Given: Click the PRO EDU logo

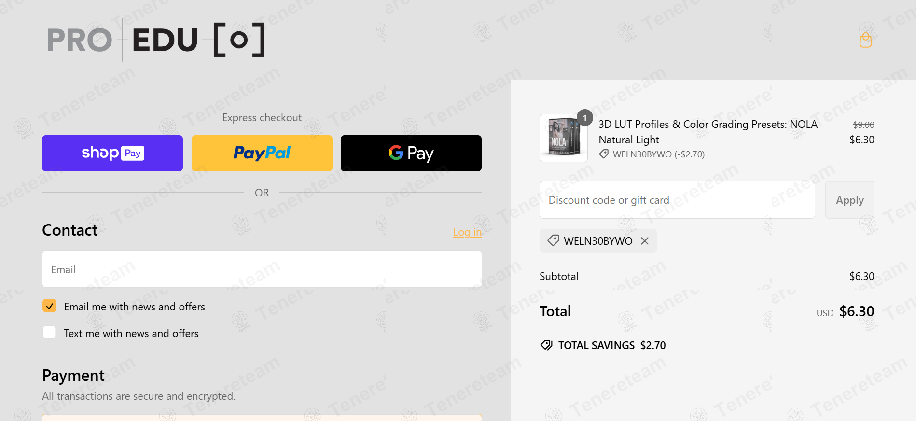Looking at the screenshot, I should [156, 40].
